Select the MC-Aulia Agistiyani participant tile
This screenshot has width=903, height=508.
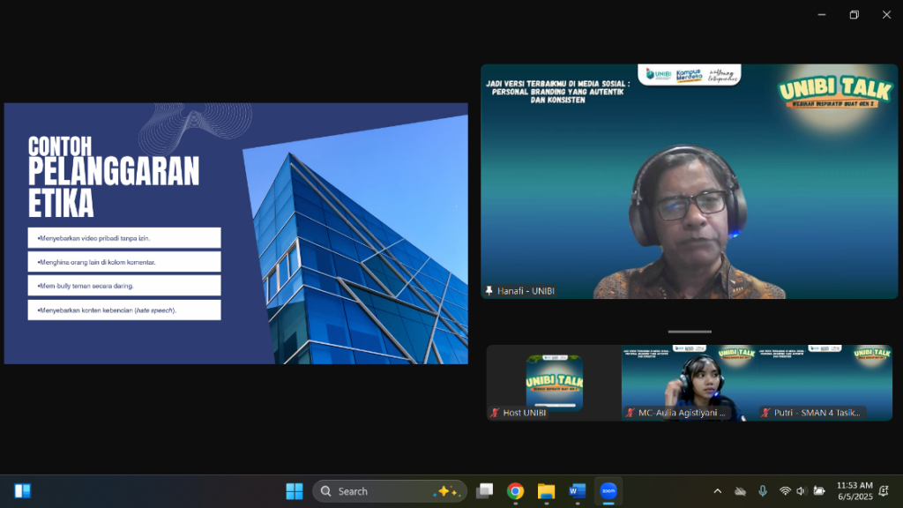tap(690, 383)
